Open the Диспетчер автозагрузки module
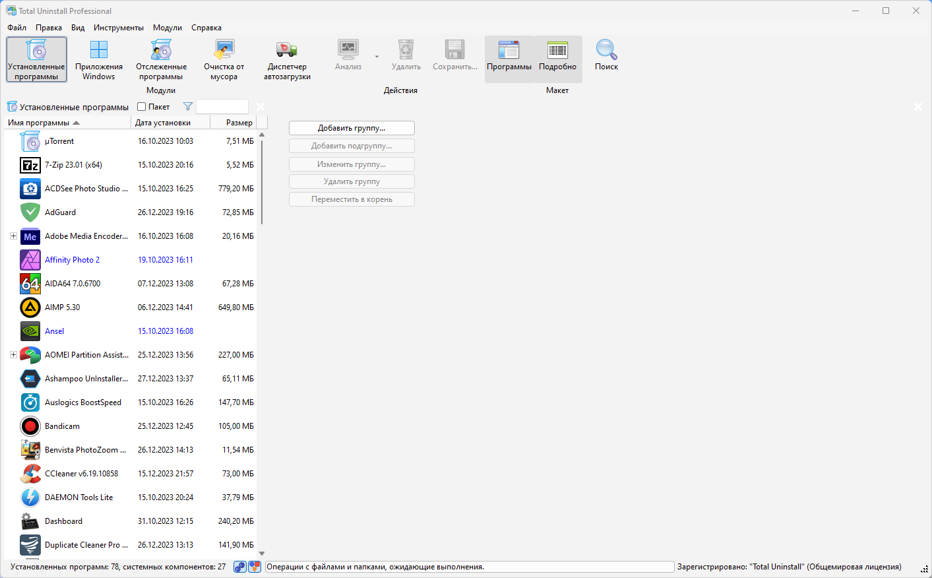 [x=287, y=59]
